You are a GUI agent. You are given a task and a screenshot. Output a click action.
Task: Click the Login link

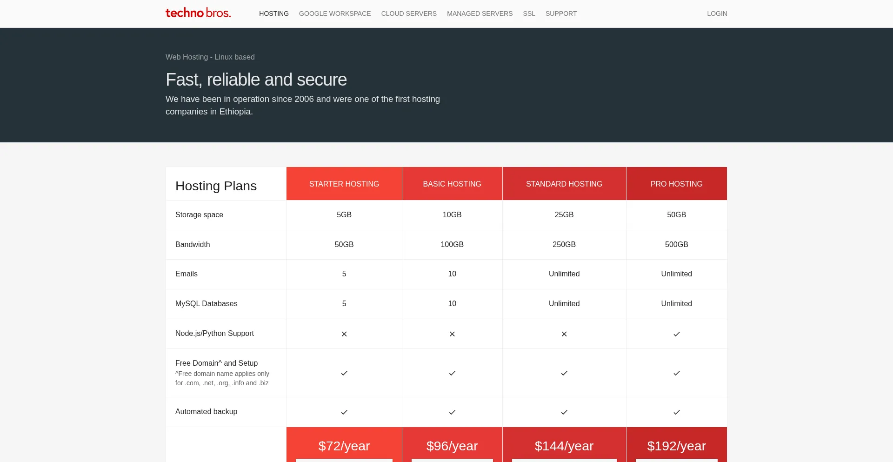pos(717,13)
